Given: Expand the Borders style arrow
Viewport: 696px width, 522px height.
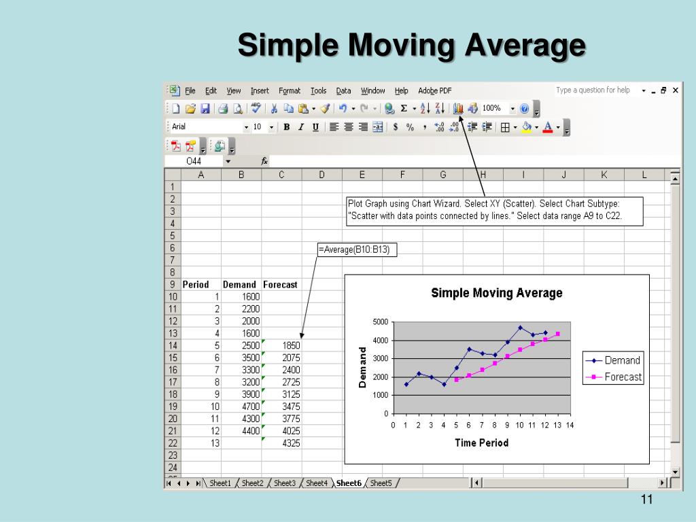Looking at the screenshot, I should tap(515, 128).
